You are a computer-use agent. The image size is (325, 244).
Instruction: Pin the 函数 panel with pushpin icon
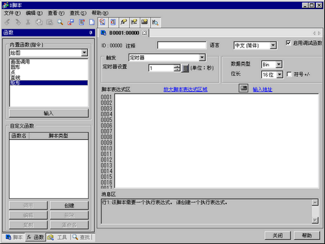click(91, 33)
